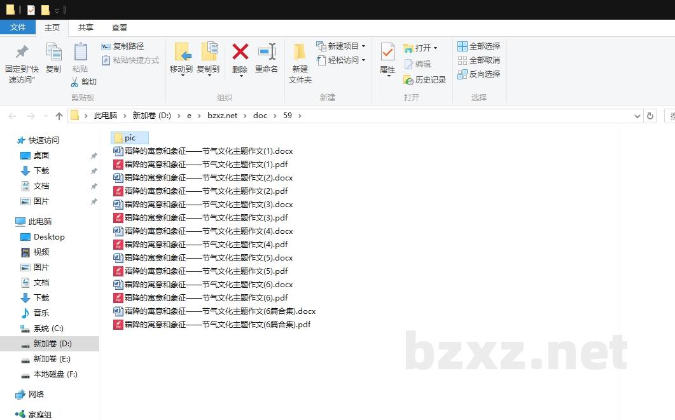This screenshot has height=420, width=675.
Task: Open the address bar history dropdown arrow
Action: (637, 116)
